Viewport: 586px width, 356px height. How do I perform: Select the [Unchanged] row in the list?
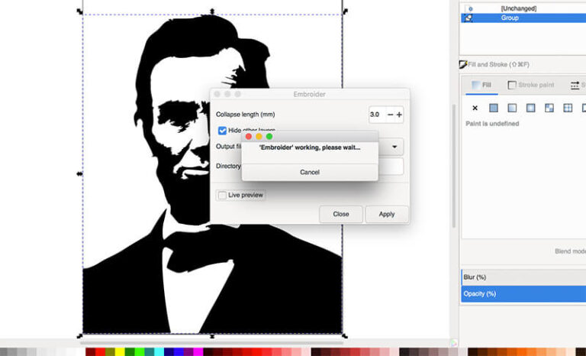tap(523, 8)
